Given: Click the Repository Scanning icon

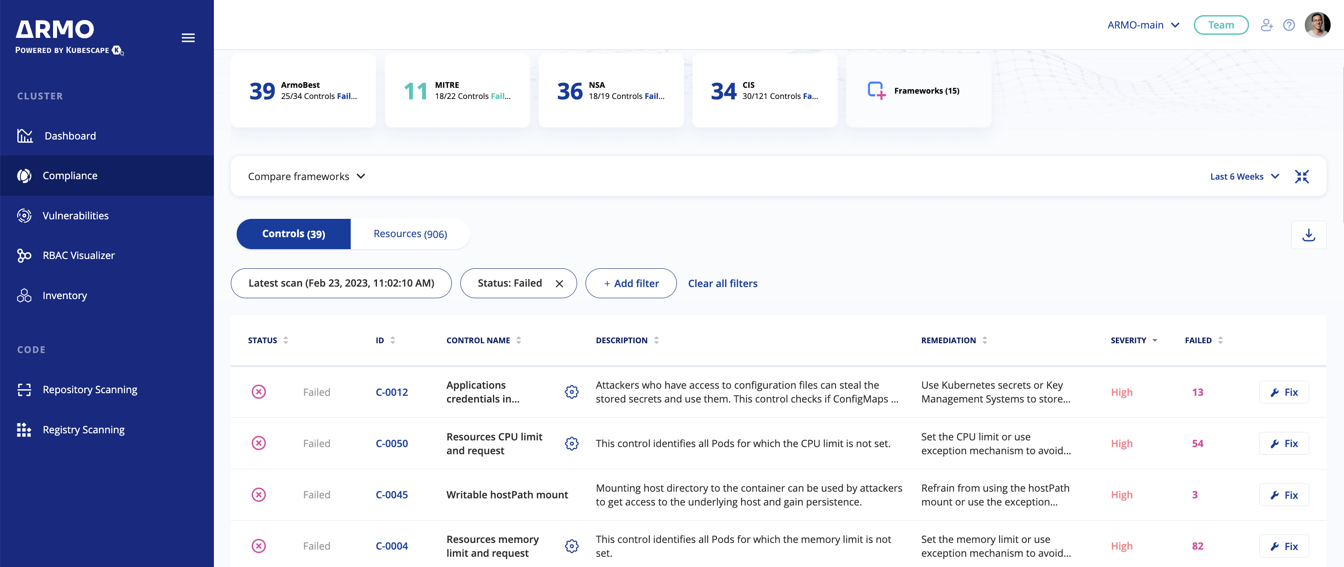Looking at the screenshot, I should point(24,390).
